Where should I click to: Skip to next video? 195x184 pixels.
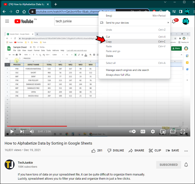click(22, 131)
